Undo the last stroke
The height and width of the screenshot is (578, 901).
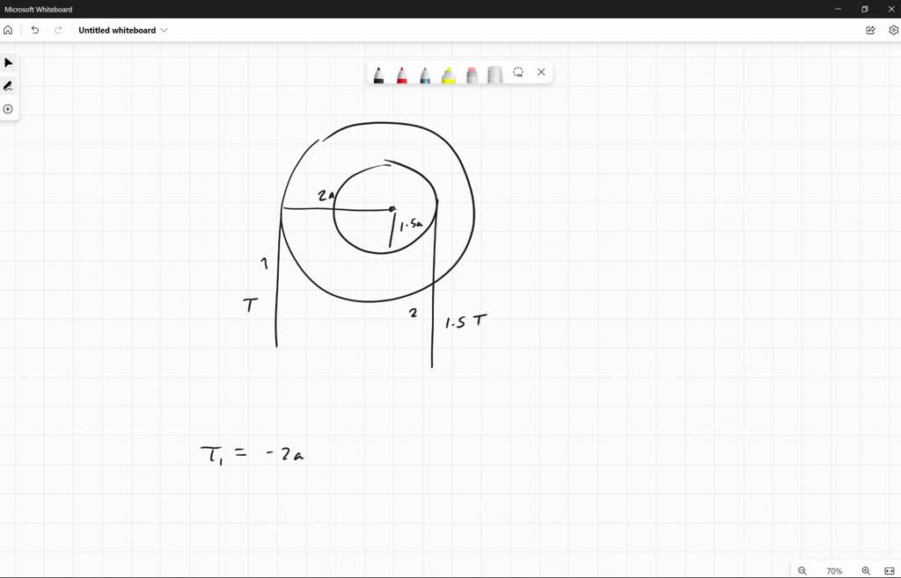click(34, 29)
